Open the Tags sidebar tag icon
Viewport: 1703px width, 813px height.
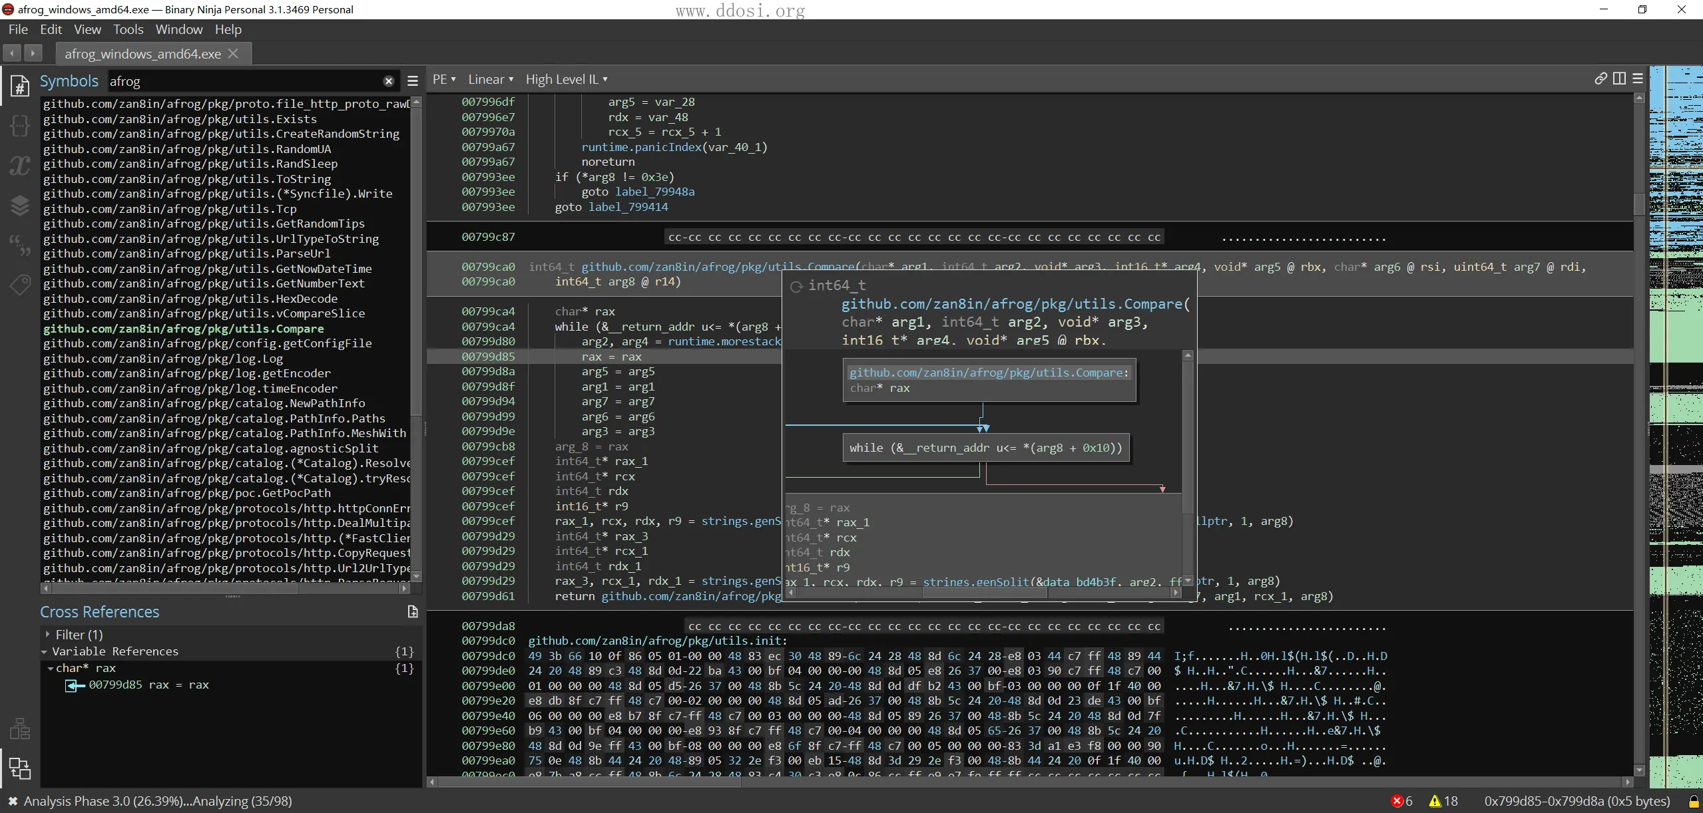pyautogui.click(x=19, y=285)
